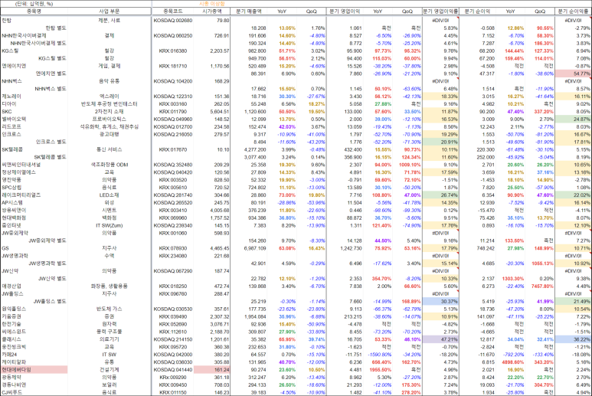Select the green highlighted 24.87% cell
Image resolution: width=592 pixels, height=396 pixels.
click(574, 119)
